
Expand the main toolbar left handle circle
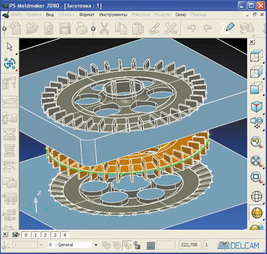(x=4, y=29)
